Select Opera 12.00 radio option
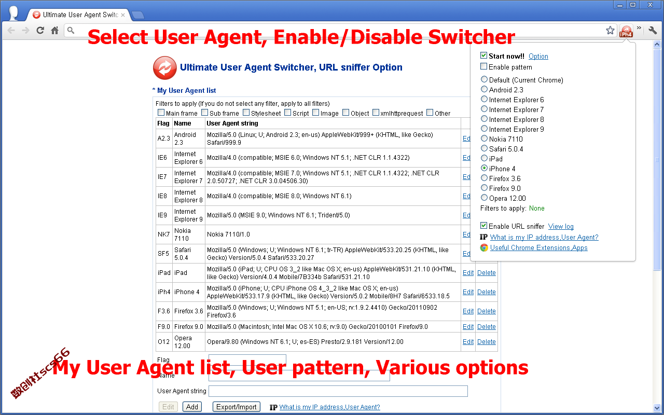This screenshot has height=415, width=664. pyautogui.click(x=484, y=198)
